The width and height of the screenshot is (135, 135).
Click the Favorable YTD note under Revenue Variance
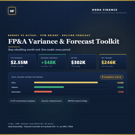pyautogui.click(x=46, y=66)
